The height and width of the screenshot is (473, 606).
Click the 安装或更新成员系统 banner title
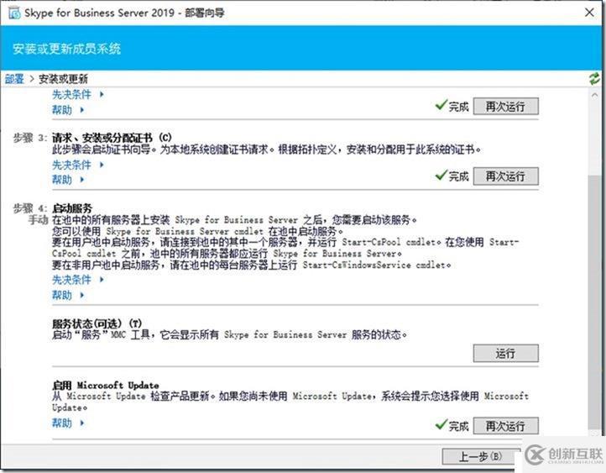66,49
